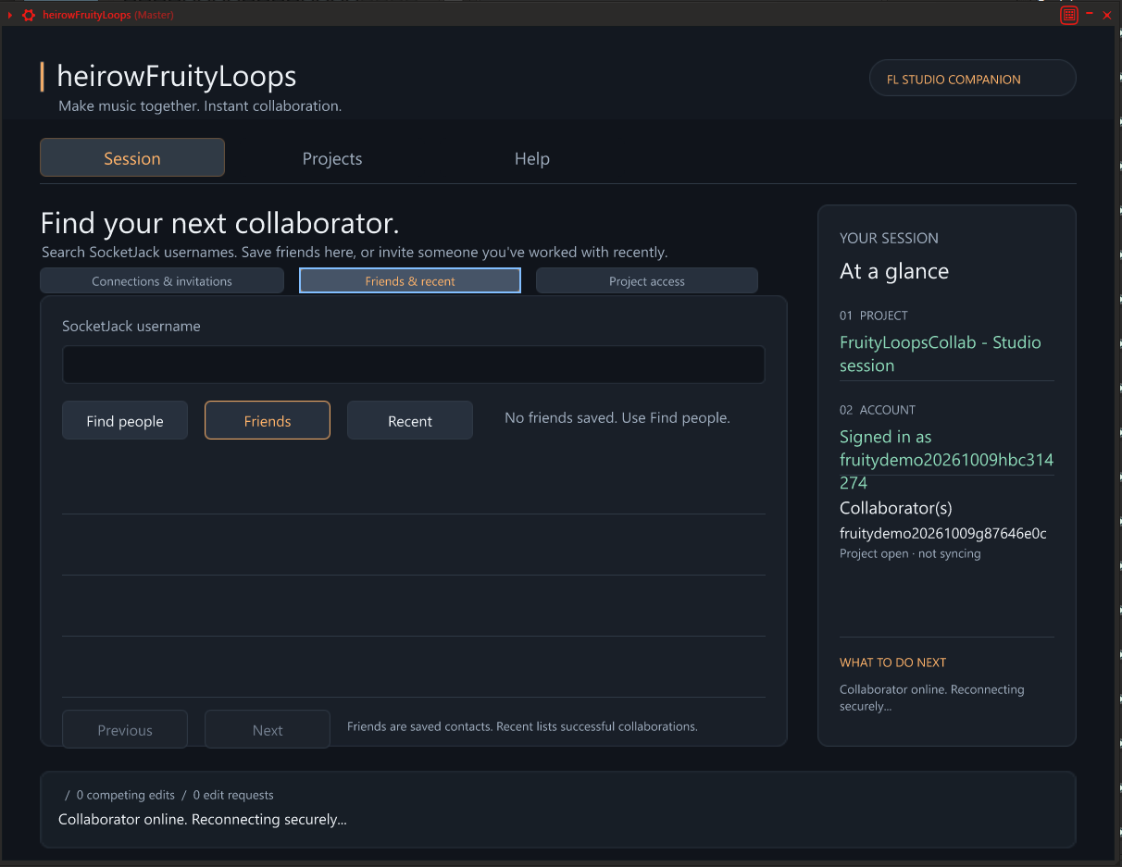Click the Recent button

410,420
